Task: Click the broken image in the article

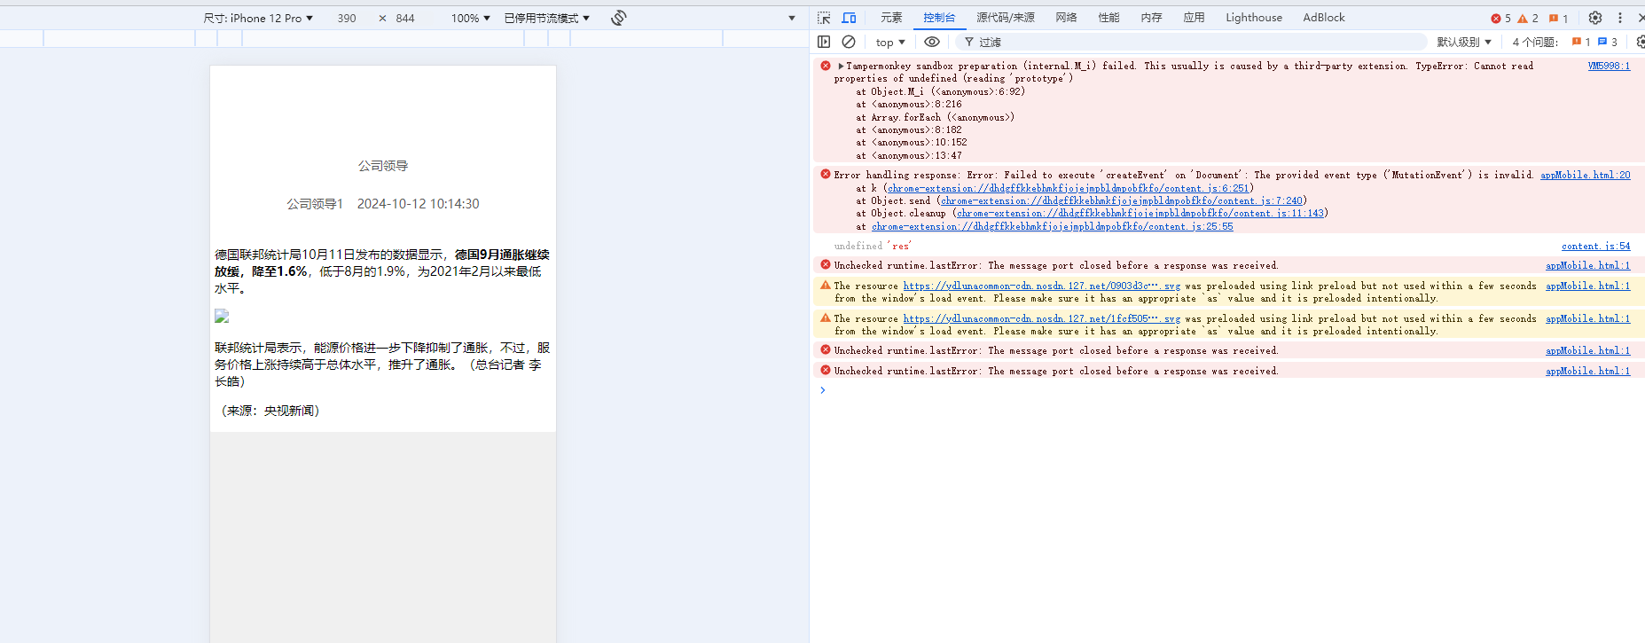Action: click(222, 316)
